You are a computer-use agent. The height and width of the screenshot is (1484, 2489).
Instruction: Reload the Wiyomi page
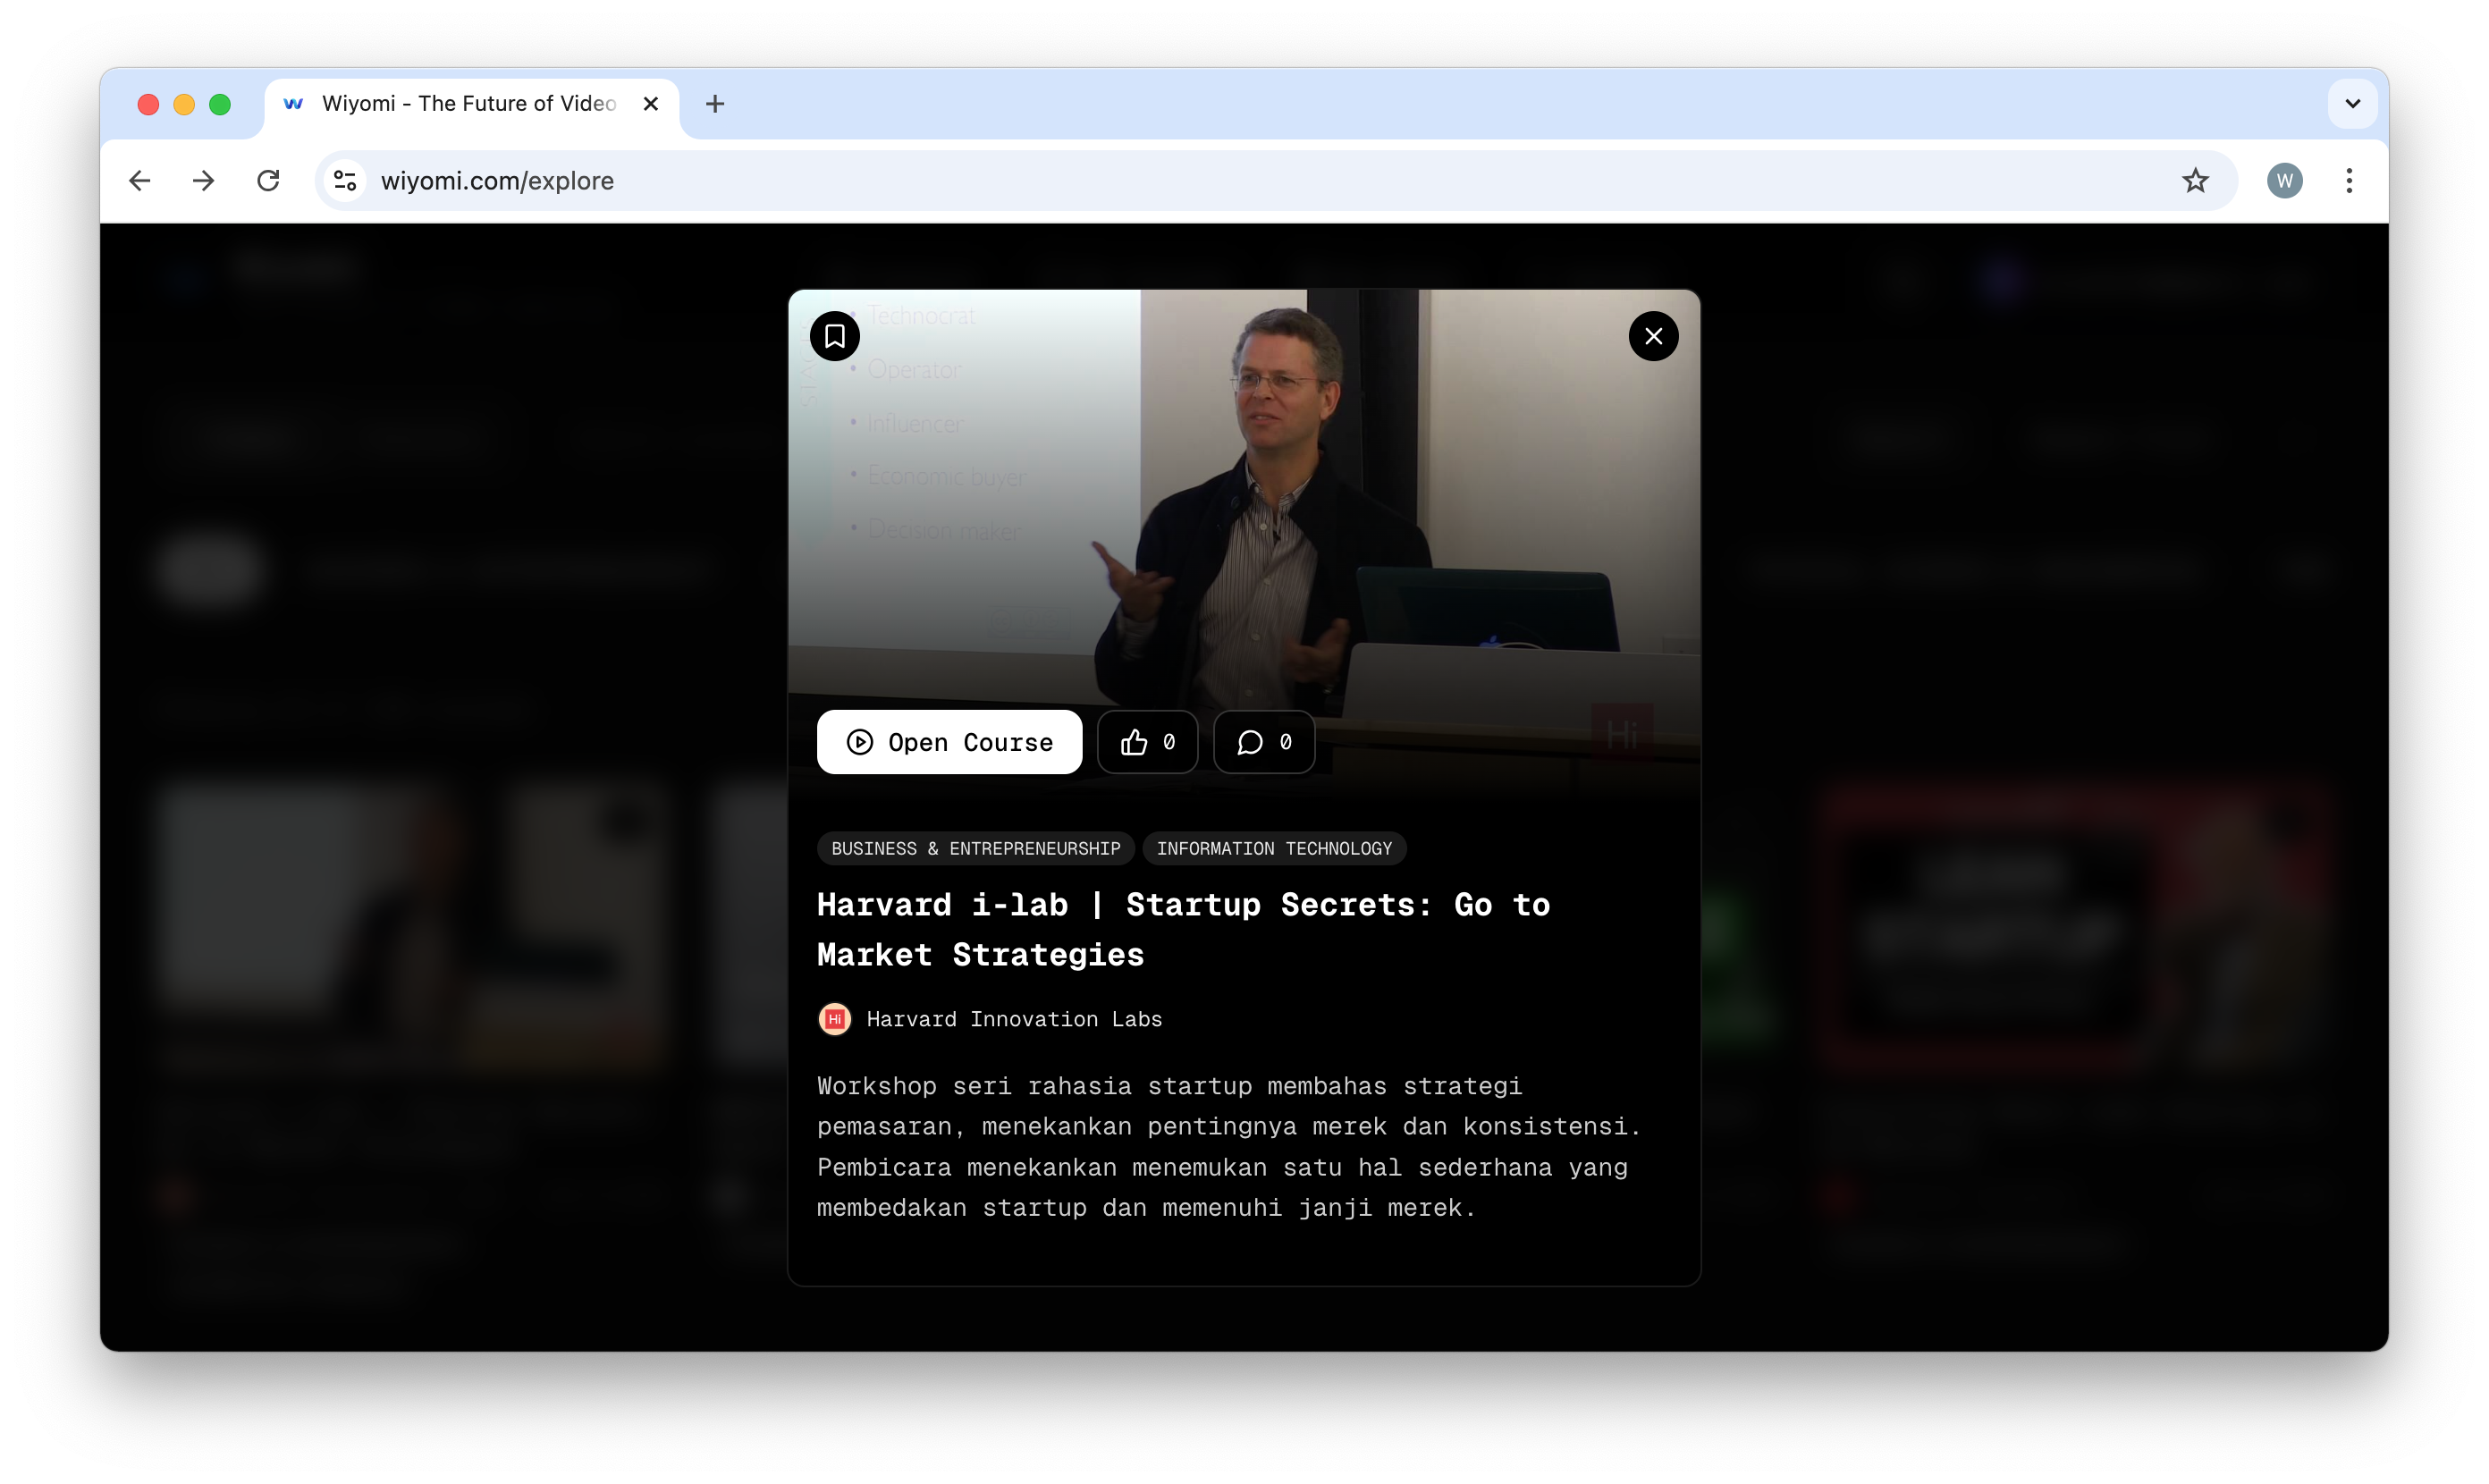tap(268, 181)
